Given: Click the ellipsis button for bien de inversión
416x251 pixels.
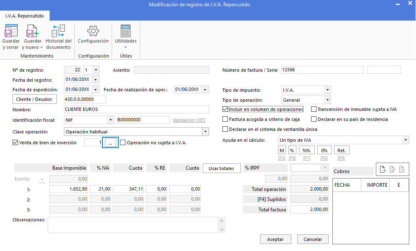Looking at the screenshot, I should point(110,143).
